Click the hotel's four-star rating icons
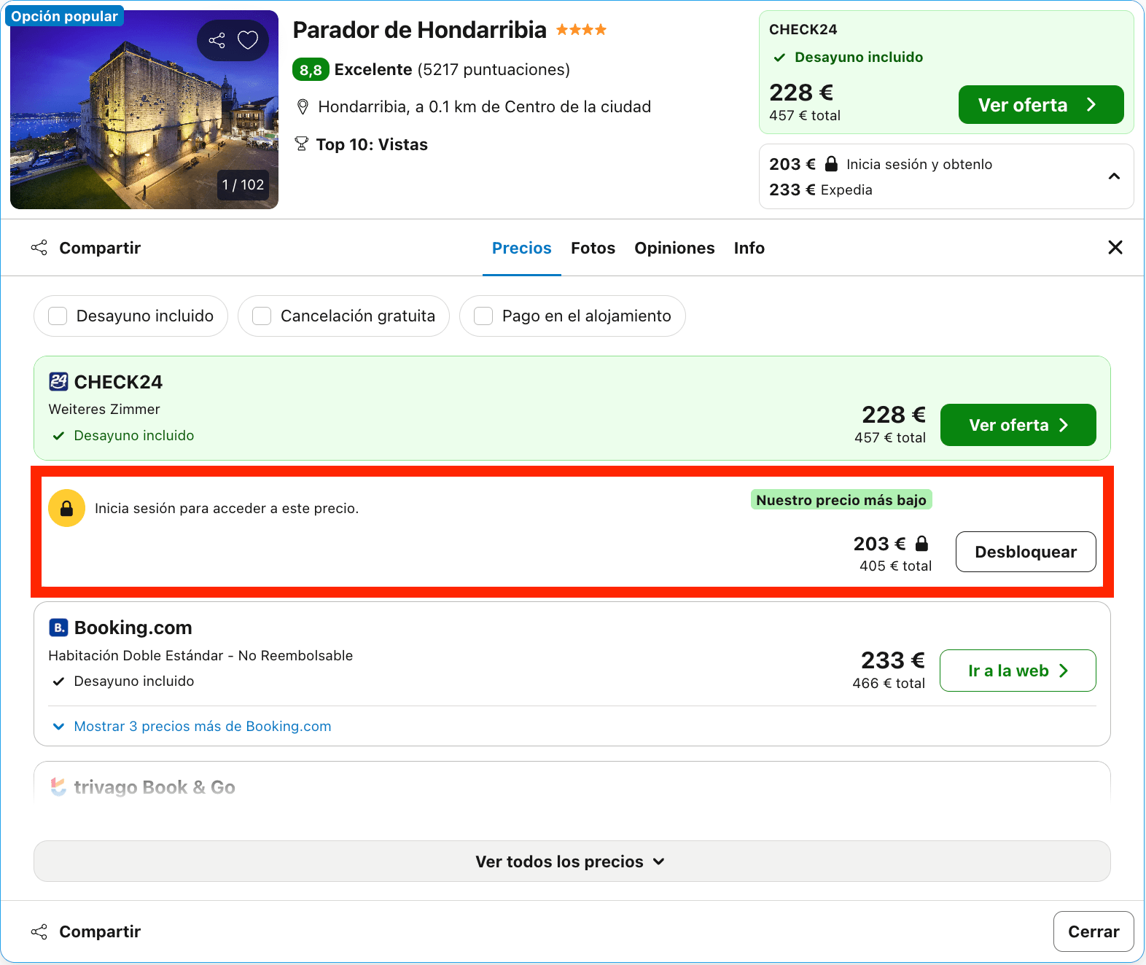Viewport: 1146px width, 965px height. (581, 30)
